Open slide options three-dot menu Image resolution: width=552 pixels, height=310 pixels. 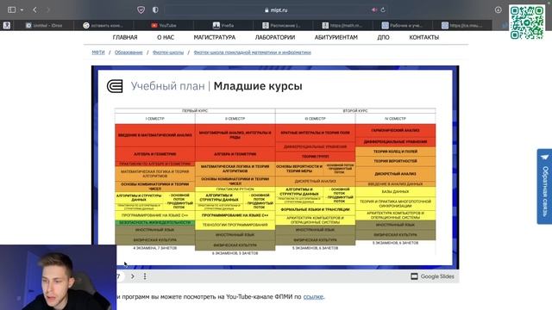[x=145, y=276]
